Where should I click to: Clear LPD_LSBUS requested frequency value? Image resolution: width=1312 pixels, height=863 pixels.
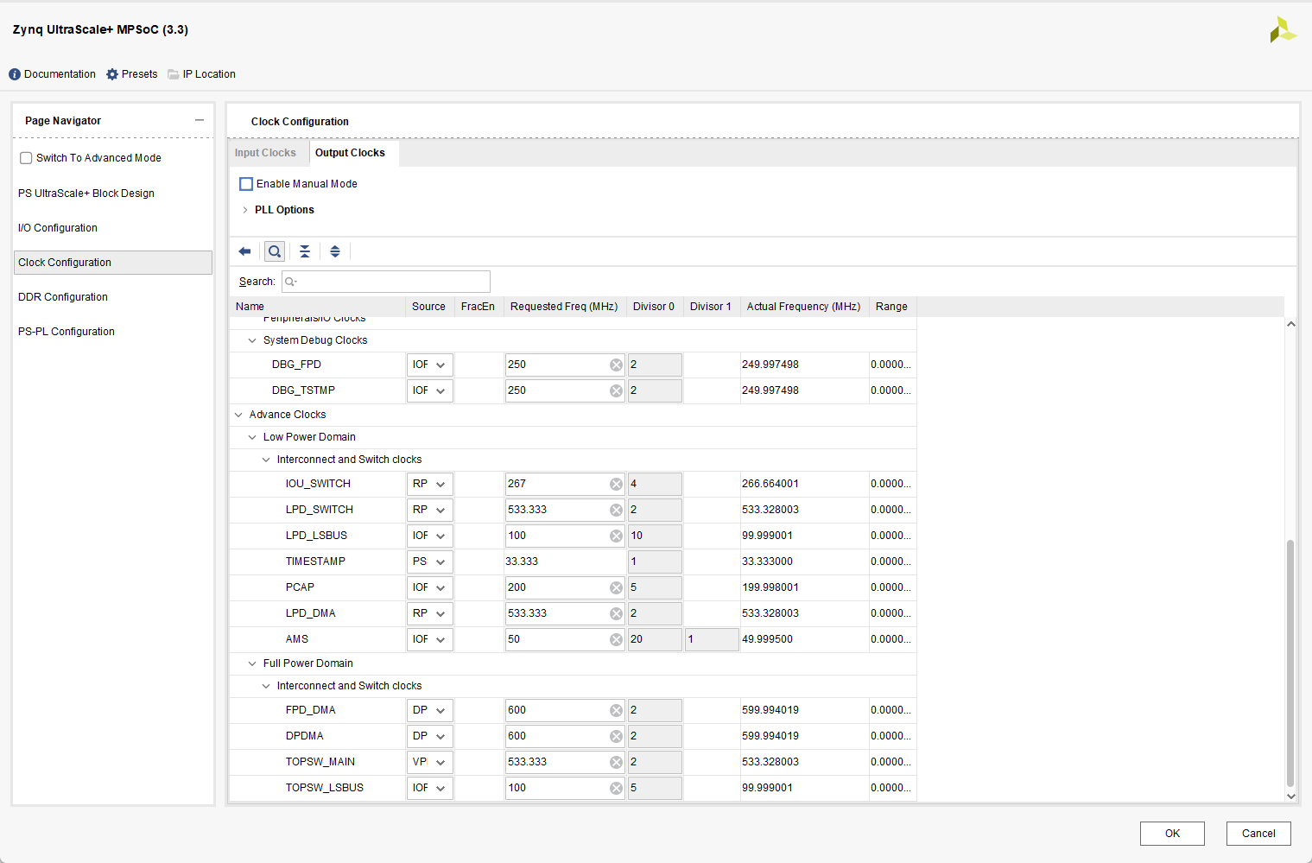click(616, 536)
